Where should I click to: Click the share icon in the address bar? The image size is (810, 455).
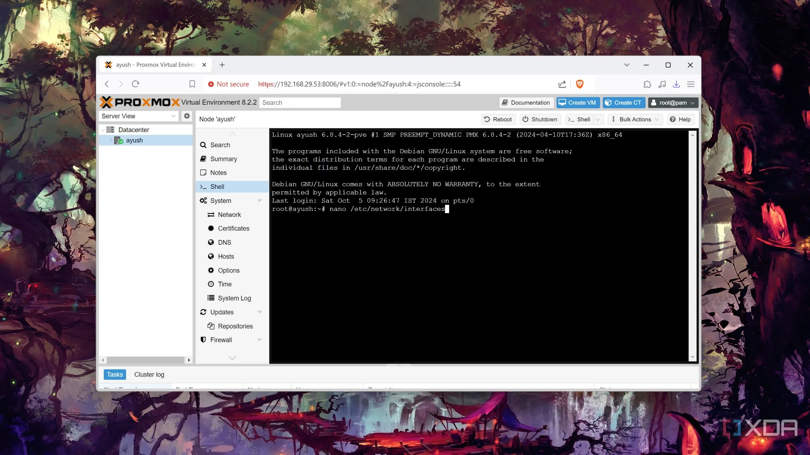tap(562, 84)
